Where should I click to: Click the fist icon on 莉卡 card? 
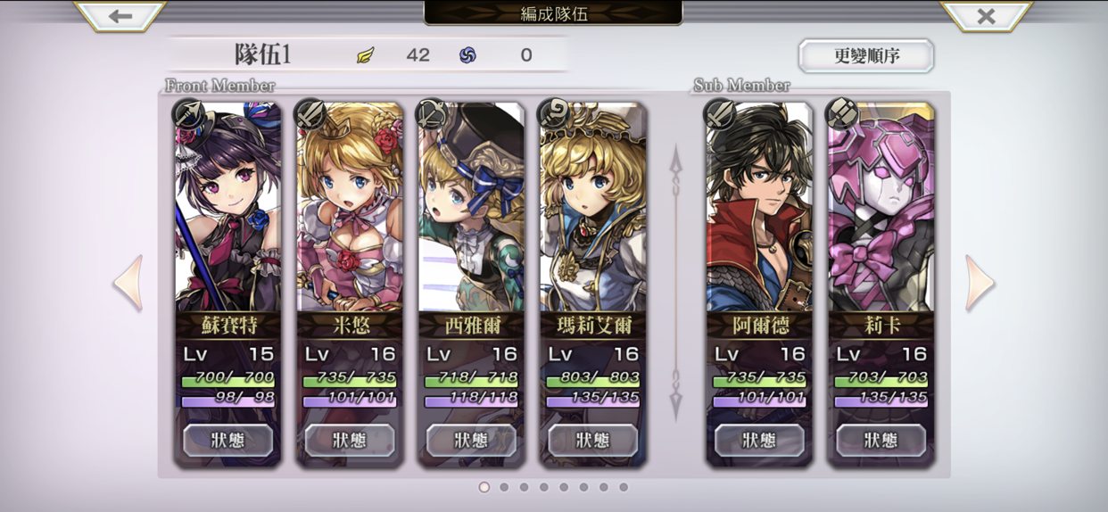[841, 113]
